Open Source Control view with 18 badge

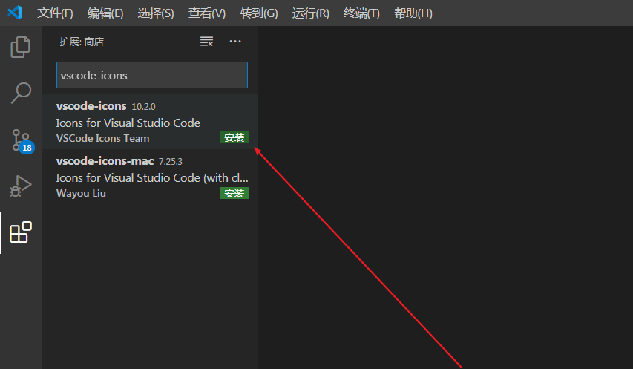22,141
